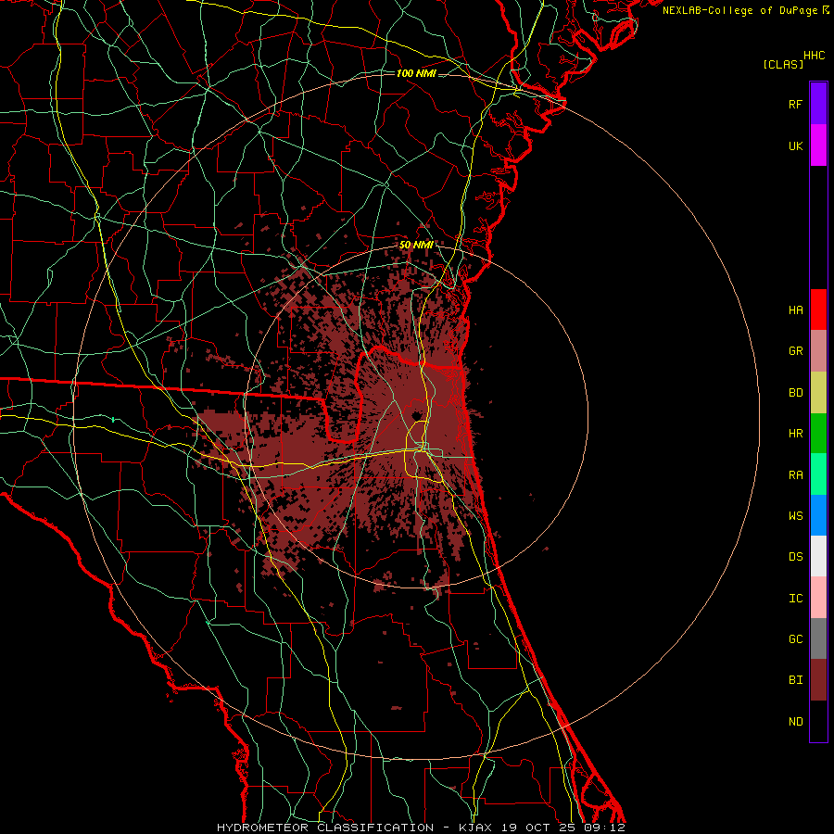Click the WS legend label
This screenshot has width=834, height=834.
pos(795,515)
